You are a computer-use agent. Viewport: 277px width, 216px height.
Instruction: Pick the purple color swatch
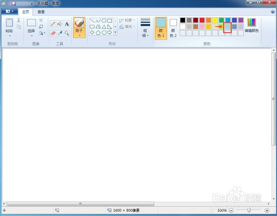tap(241, 20)
